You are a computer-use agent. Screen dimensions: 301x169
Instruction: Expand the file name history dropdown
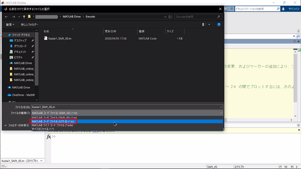[221, 107]
